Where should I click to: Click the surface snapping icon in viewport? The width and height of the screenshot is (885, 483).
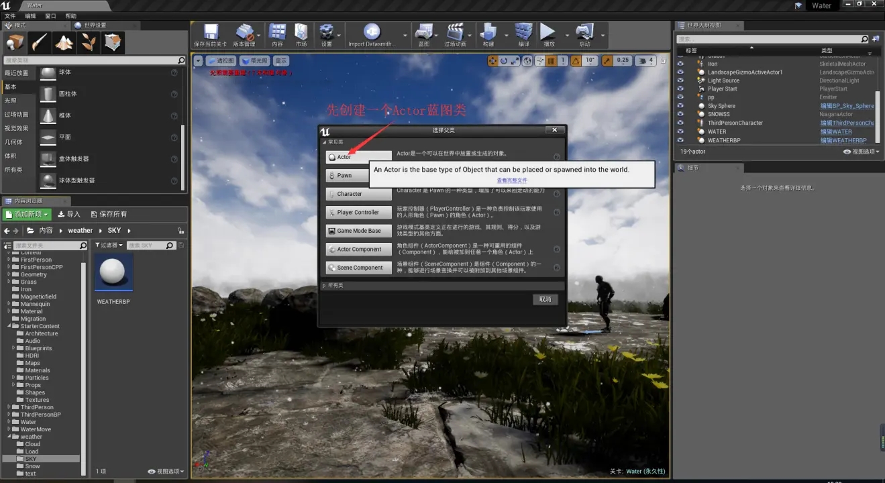[x=539, y=60]
